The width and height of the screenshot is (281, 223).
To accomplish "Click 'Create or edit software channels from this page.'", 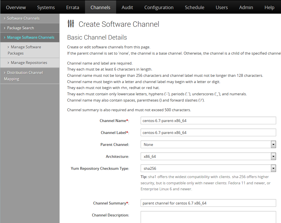I will (109, 47).
